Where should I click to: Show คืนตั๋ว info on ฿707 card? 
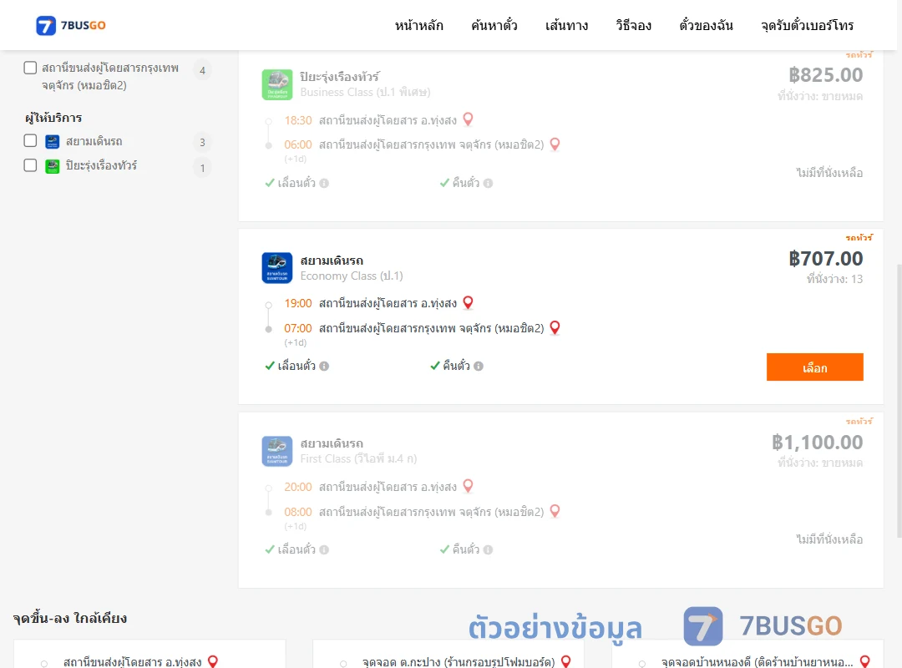(x=479, y=367)
